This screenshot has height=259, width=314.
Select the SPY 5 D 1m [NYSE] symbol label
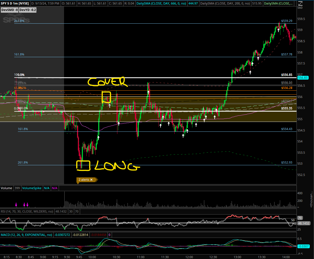[x=15, y=3]
